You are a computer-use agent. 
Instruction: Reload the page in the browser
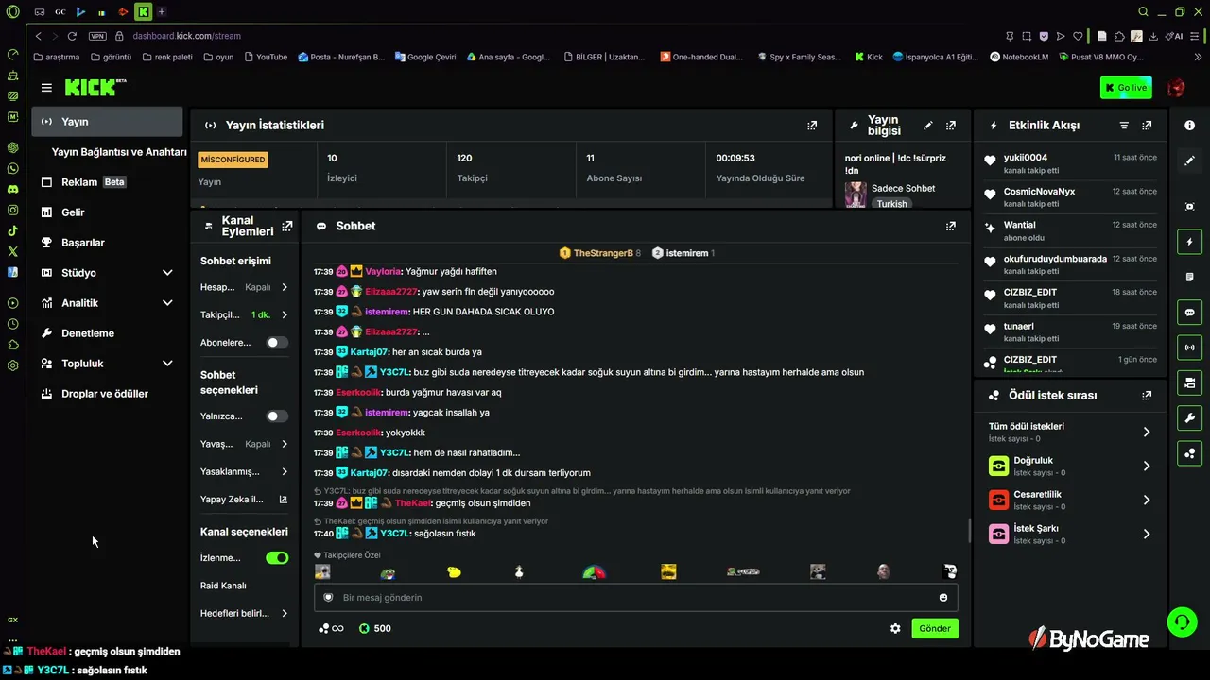71,36
